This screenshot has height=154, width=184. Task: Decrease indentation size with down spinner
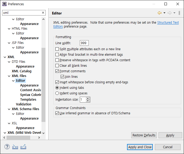click(x=88, y=101)
